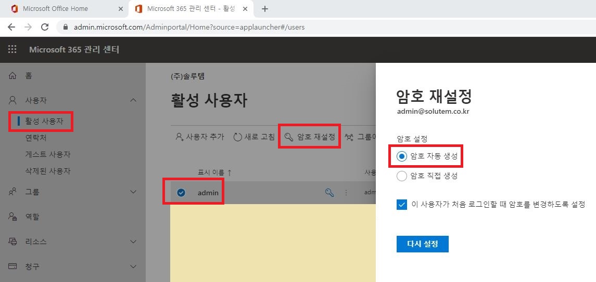Click the browser address bar URL
The image size is (596, 282).
(189, 28)
